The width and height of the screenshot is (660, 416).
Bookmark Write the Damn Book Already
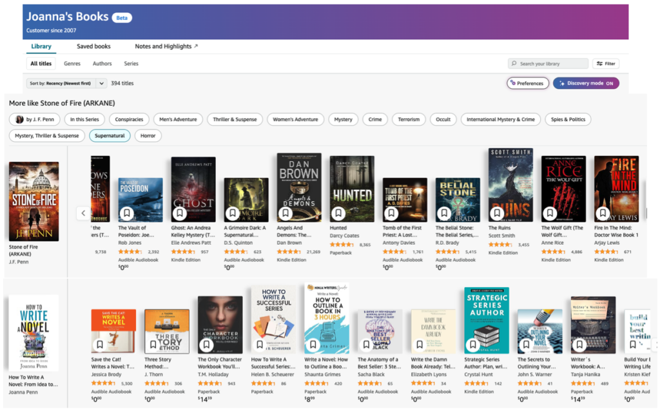coord(420,345)
